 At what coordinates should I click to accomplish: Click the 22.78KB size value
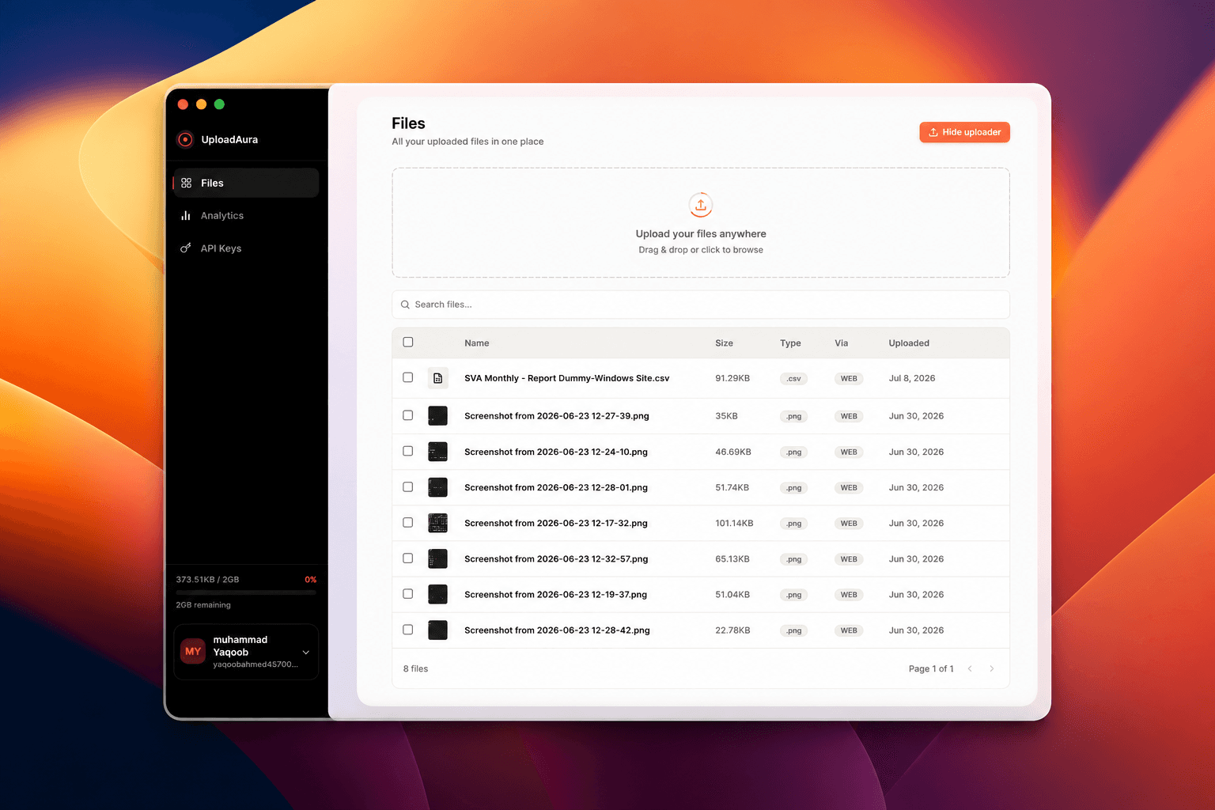732,630
